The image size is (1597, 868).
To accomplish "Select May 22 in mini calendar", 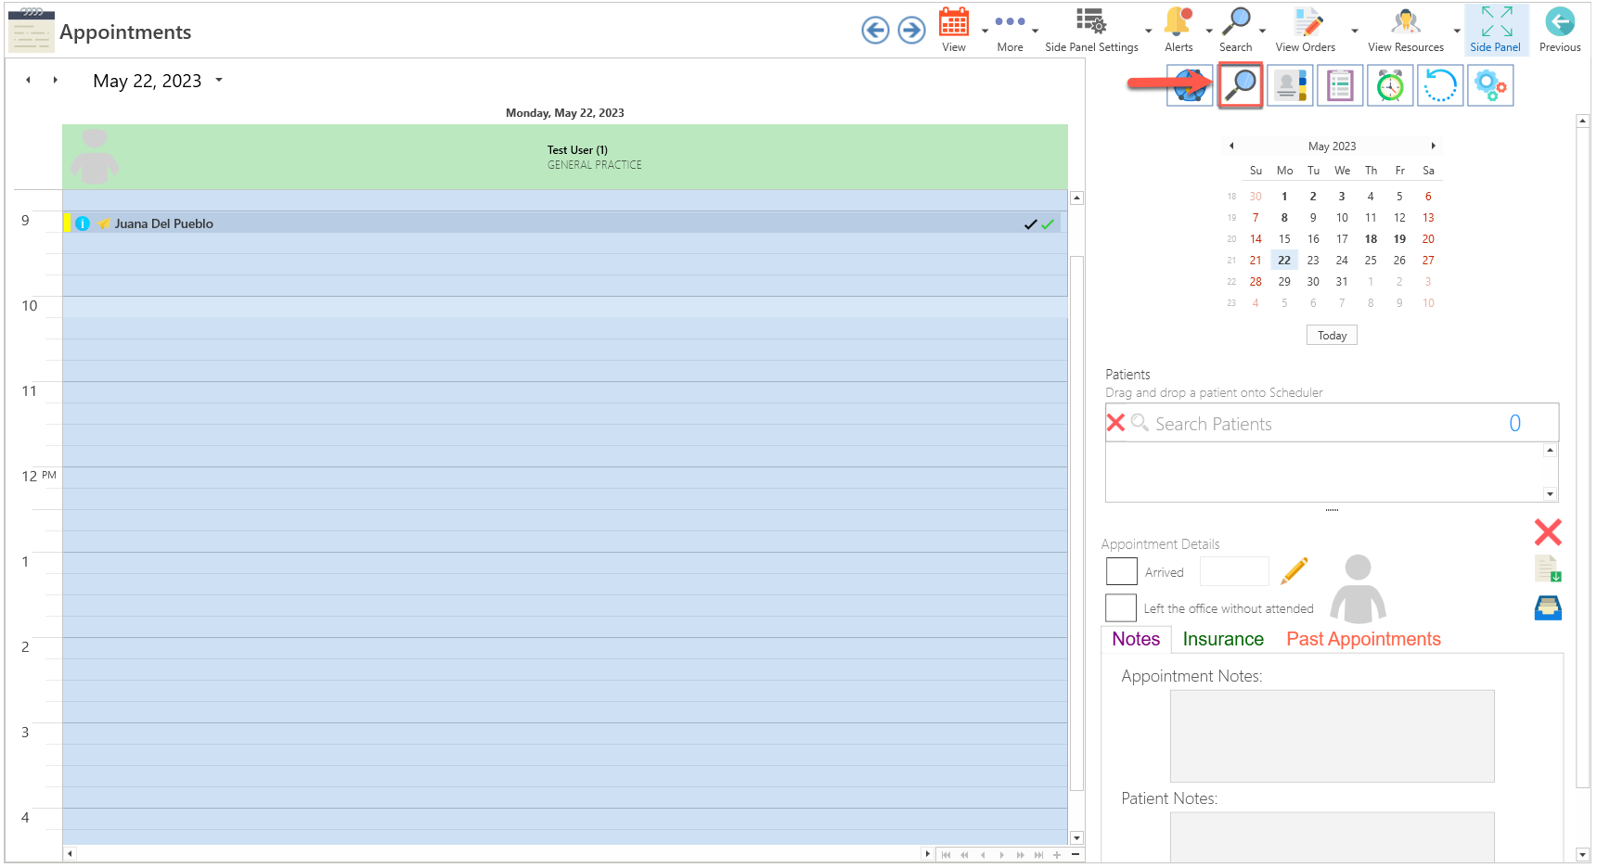I will [x=1284, y=261].
